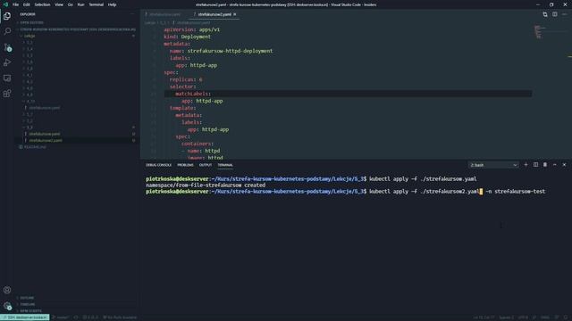572x321 pixels.
Task: Kill the terminal with trash icon
Action: coord(545,165)
